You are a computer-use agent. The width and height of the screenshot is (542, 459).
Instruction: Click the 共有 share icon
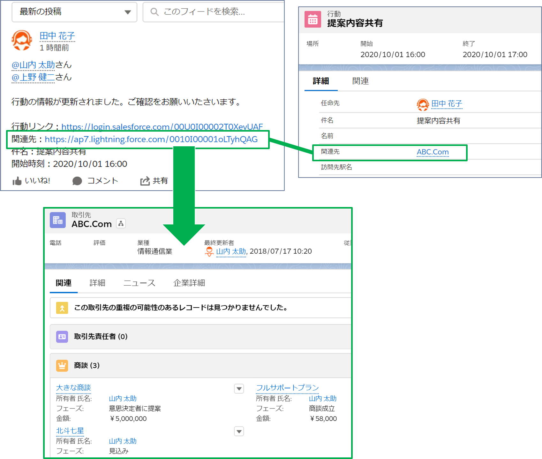tap(145, 181)
